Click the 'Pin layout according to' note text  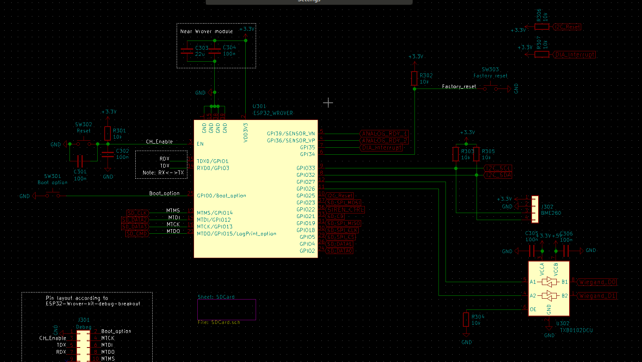click(77, 298)
